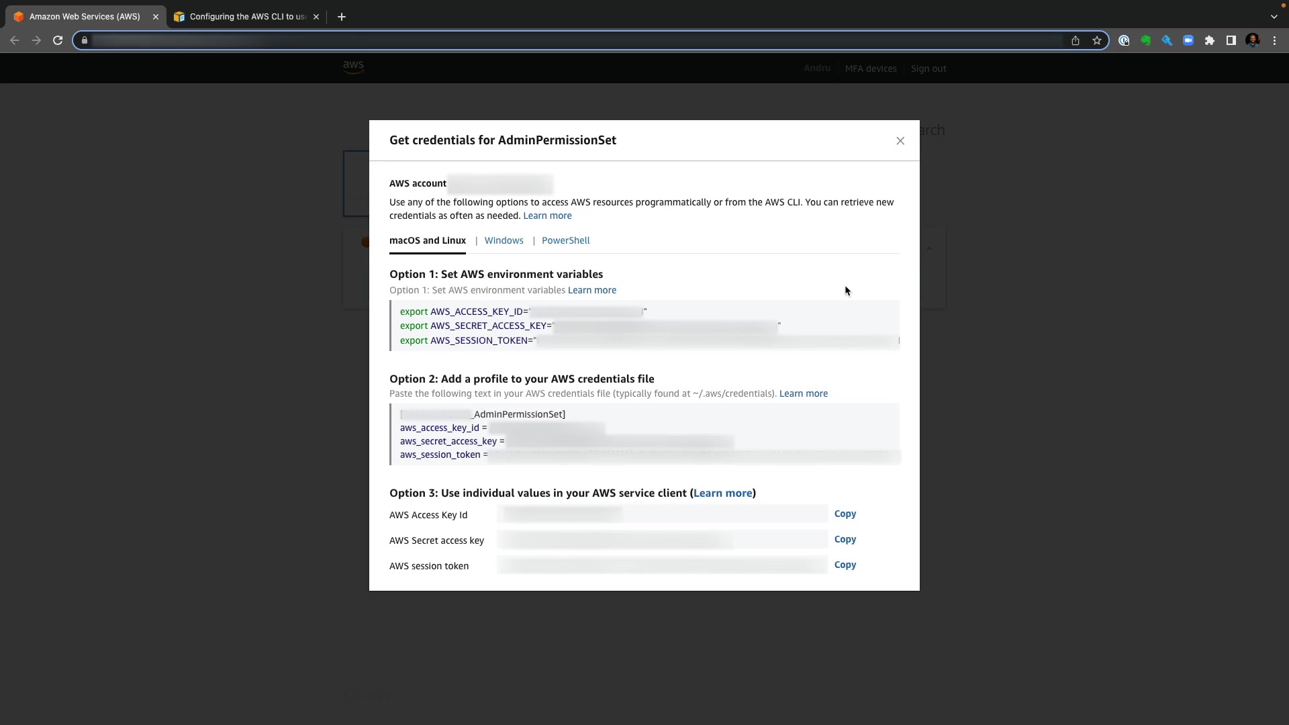Expand the tab search chevron
This screenshot has width=1289, height=725.
1274,17
